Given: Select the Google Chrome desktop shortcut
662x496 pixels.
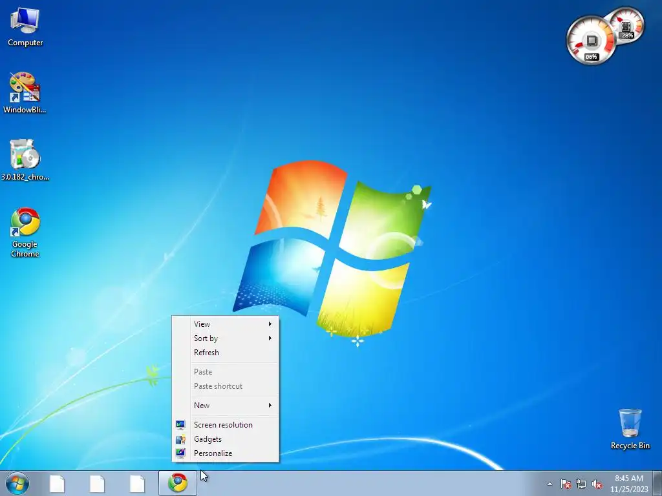Looking at the screenshot, I should point(25,232).
